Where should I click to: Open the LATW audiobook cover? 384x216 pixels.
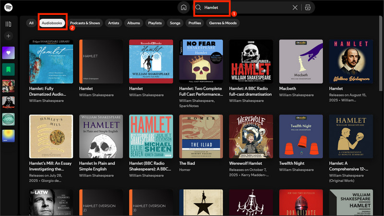point(51,203)
